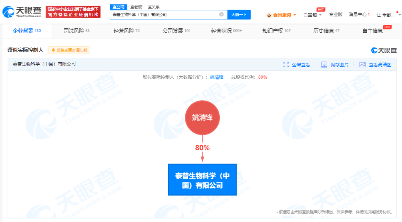Open the 姚清锋 controller name link
The height and width of the screenshot is (222, 402).
[217, 77]
